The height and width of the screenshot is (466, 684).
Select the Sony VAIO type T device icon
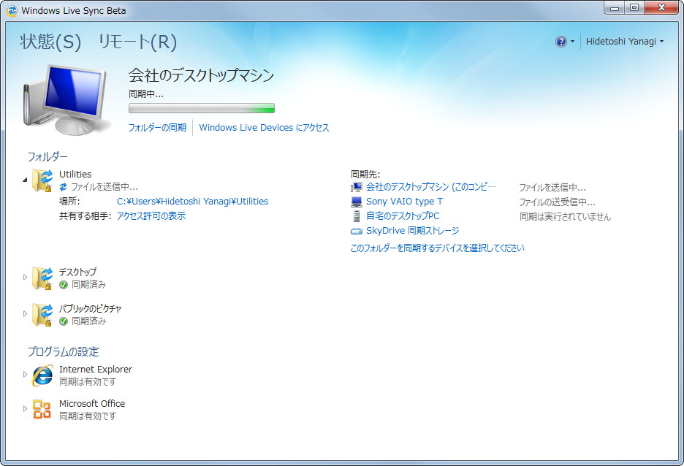pos(356,201)
